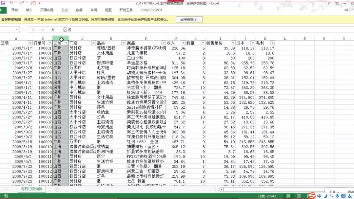Open the 区域 column filter dropdown
Viewport: 354px width, 199px height.
[x=66, y=43]
